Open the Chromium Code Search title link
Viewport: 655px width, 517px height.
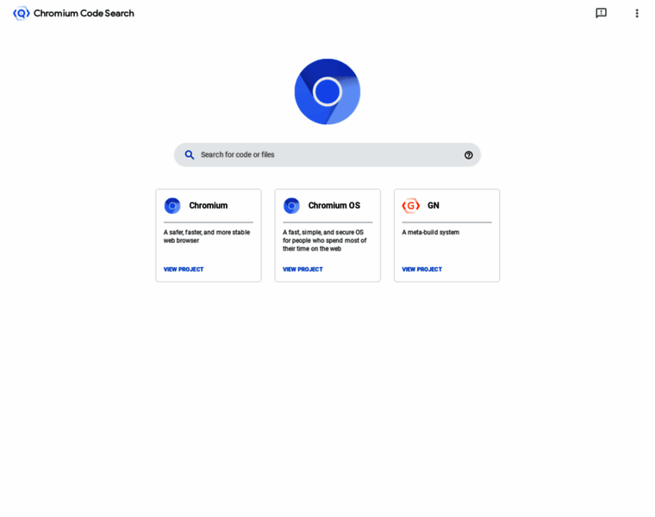[84, 14]
